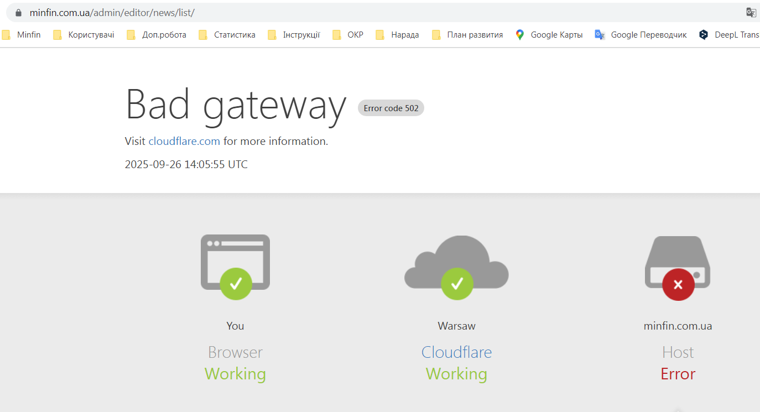Image resolution: width=760 pixels, height=412 pixels.
Task: Click the Working status under Cloudflare
Action: (x=456, y=374)
